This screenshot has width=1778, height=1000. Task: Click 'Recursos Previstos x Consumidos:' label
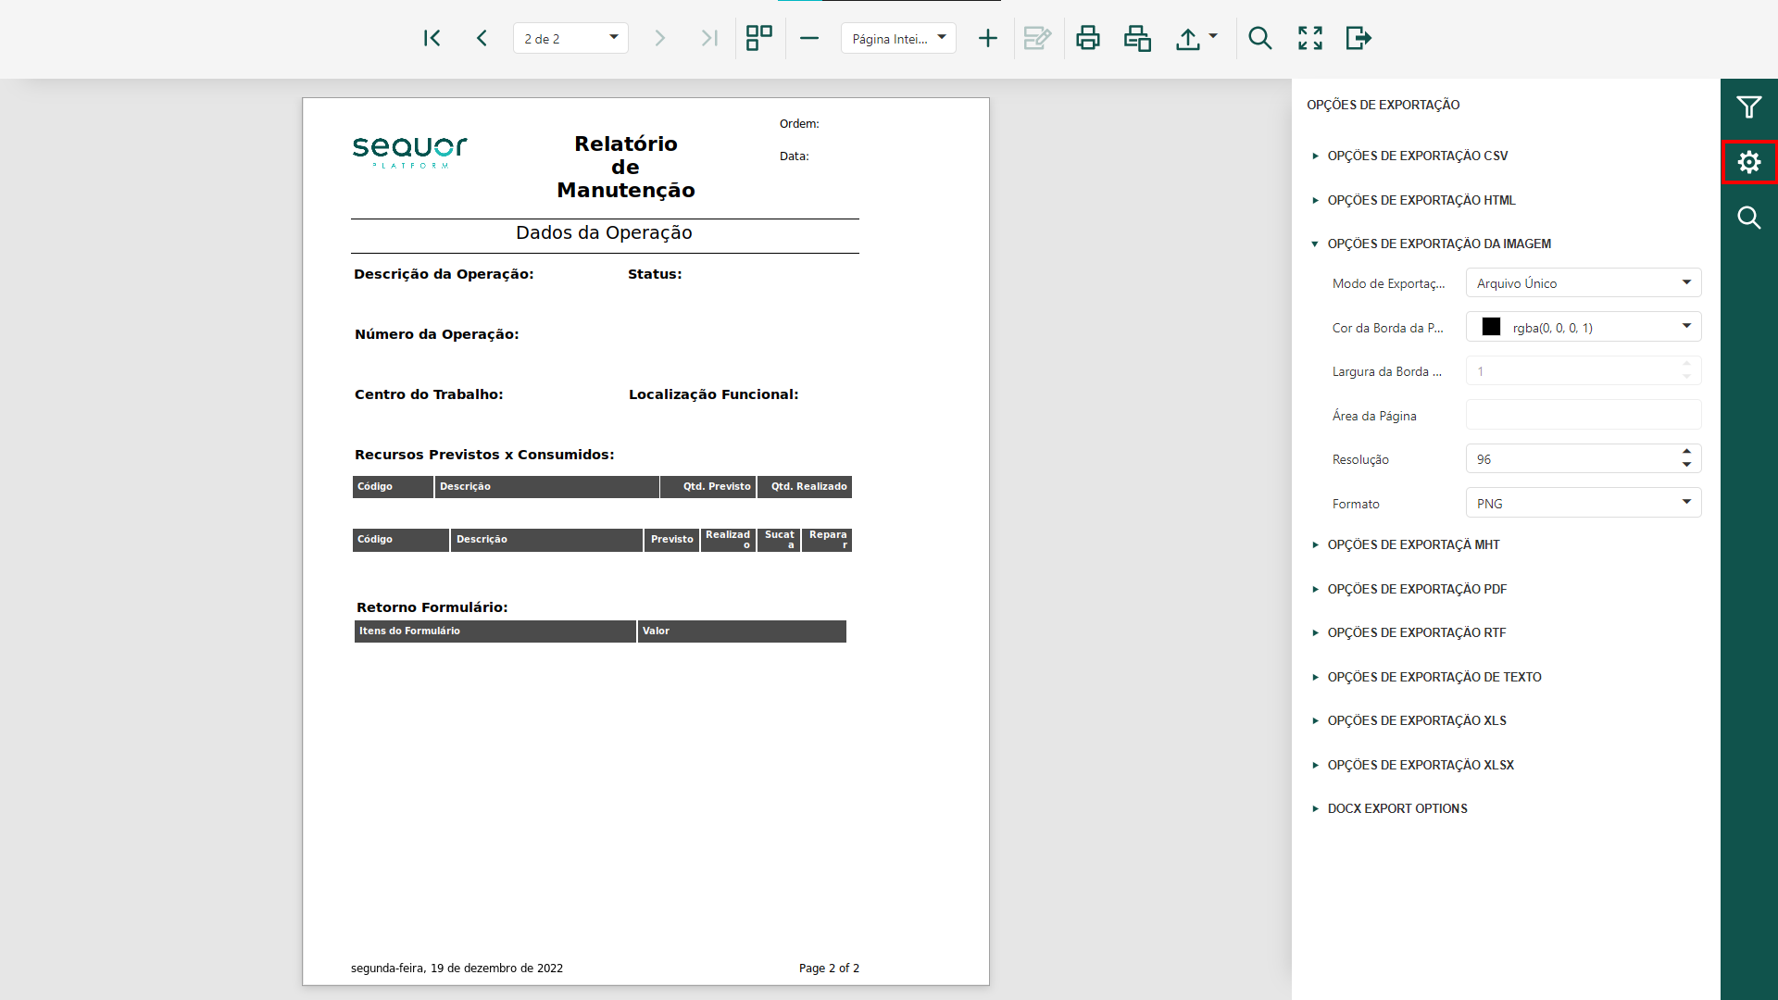pos(484,455)
